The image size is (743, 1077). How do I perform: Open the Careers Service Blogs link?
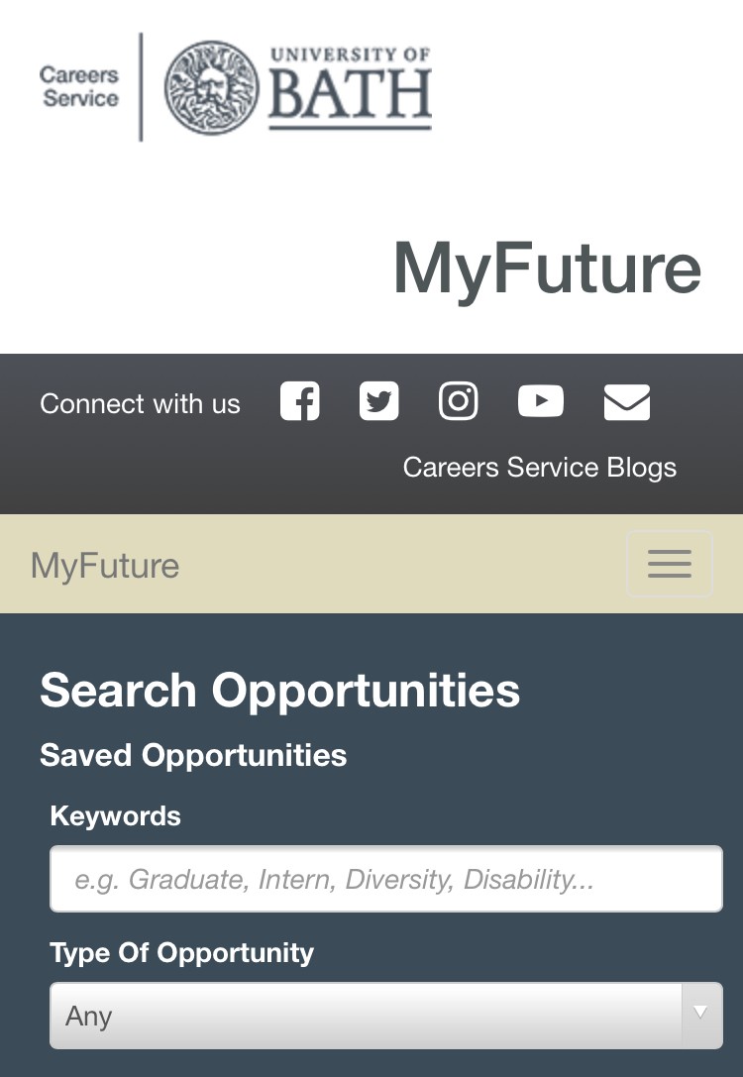(x=540, y=468)
